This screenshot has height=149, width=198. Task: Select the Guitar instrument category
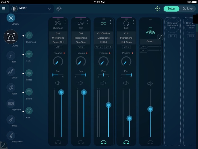tap(11, 72)
